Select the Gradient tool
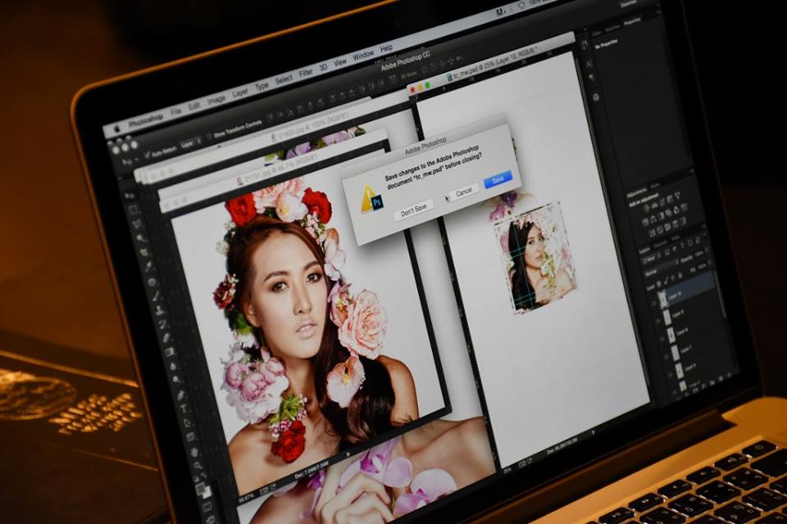 pyautogui.click(x=170, y=351)
